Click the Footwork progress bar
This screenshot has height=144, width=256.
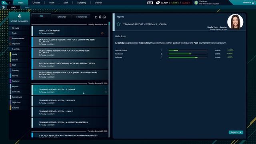pos(188,54)
